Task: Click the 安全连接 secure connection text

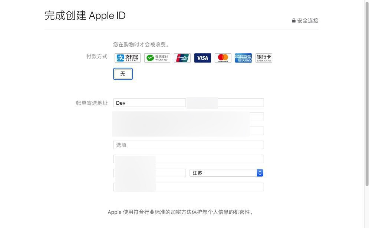Action: click(308, 21)
